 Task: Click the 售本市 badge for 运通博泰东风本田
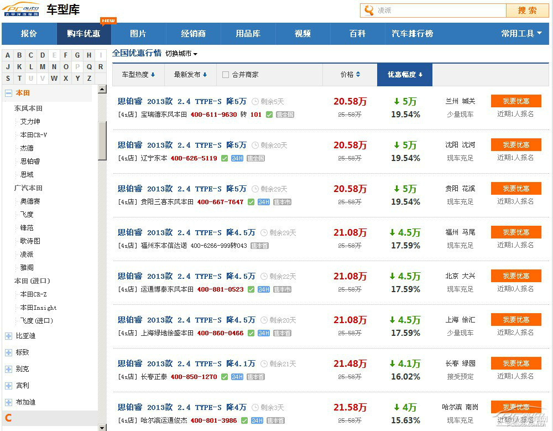(x=282, y=289)
